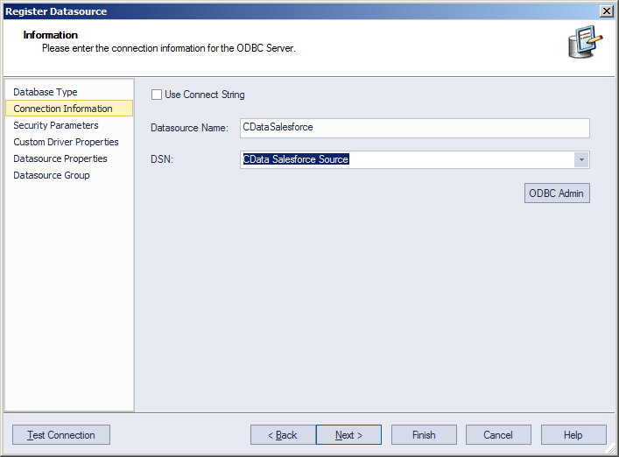Open Help for this wizard
619x457 pixels.
[573, 435]
